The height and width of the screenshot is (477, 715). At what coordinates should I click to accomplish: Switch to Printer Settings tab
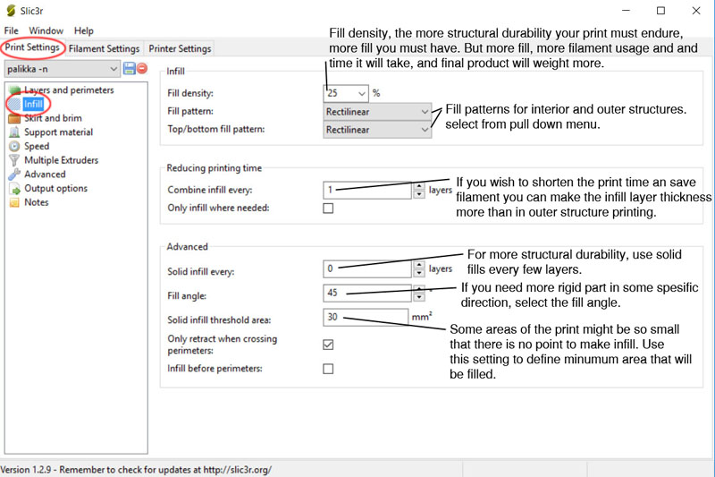(x=180, y=48)
